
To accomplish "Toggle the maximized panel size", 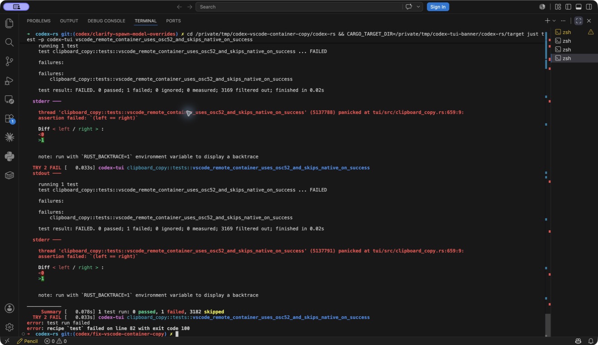I will [x=579, y=21].
